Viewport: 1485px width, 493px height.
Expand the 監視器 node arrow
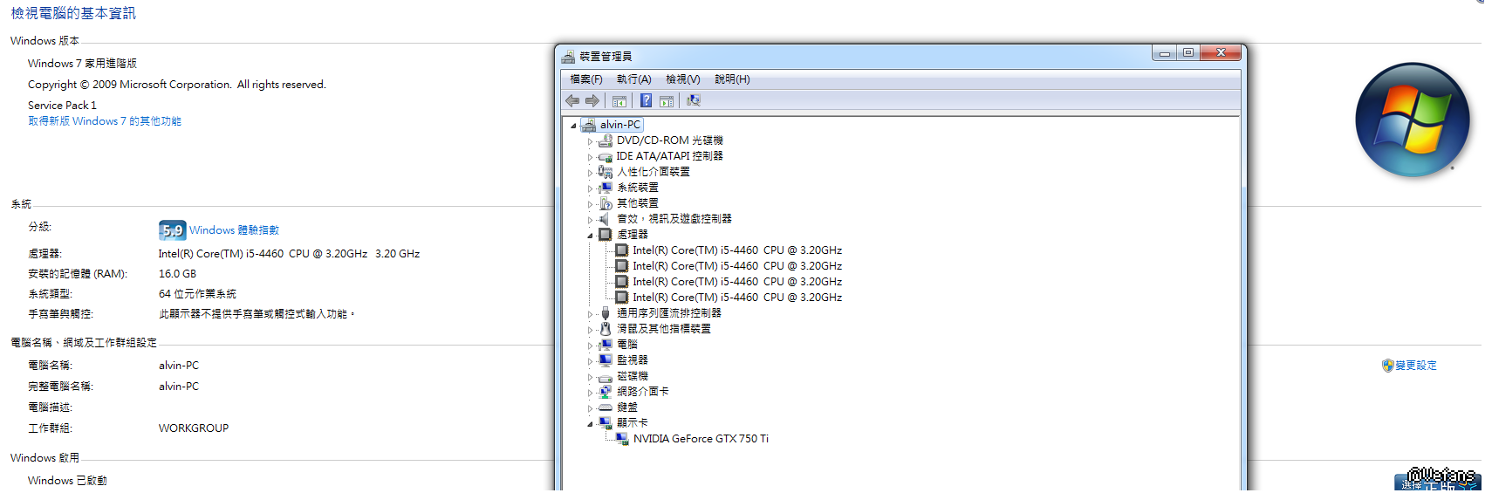click(590, 361)
